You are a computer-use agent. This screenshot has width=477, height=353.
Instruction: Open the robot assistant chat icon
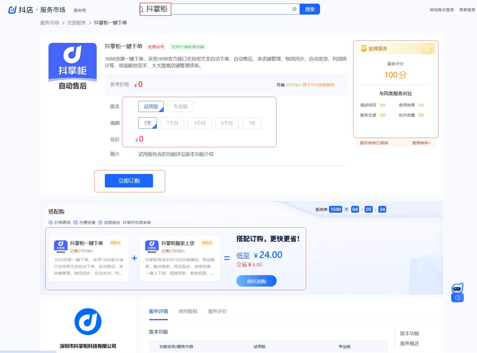click(x=457, y=288)
